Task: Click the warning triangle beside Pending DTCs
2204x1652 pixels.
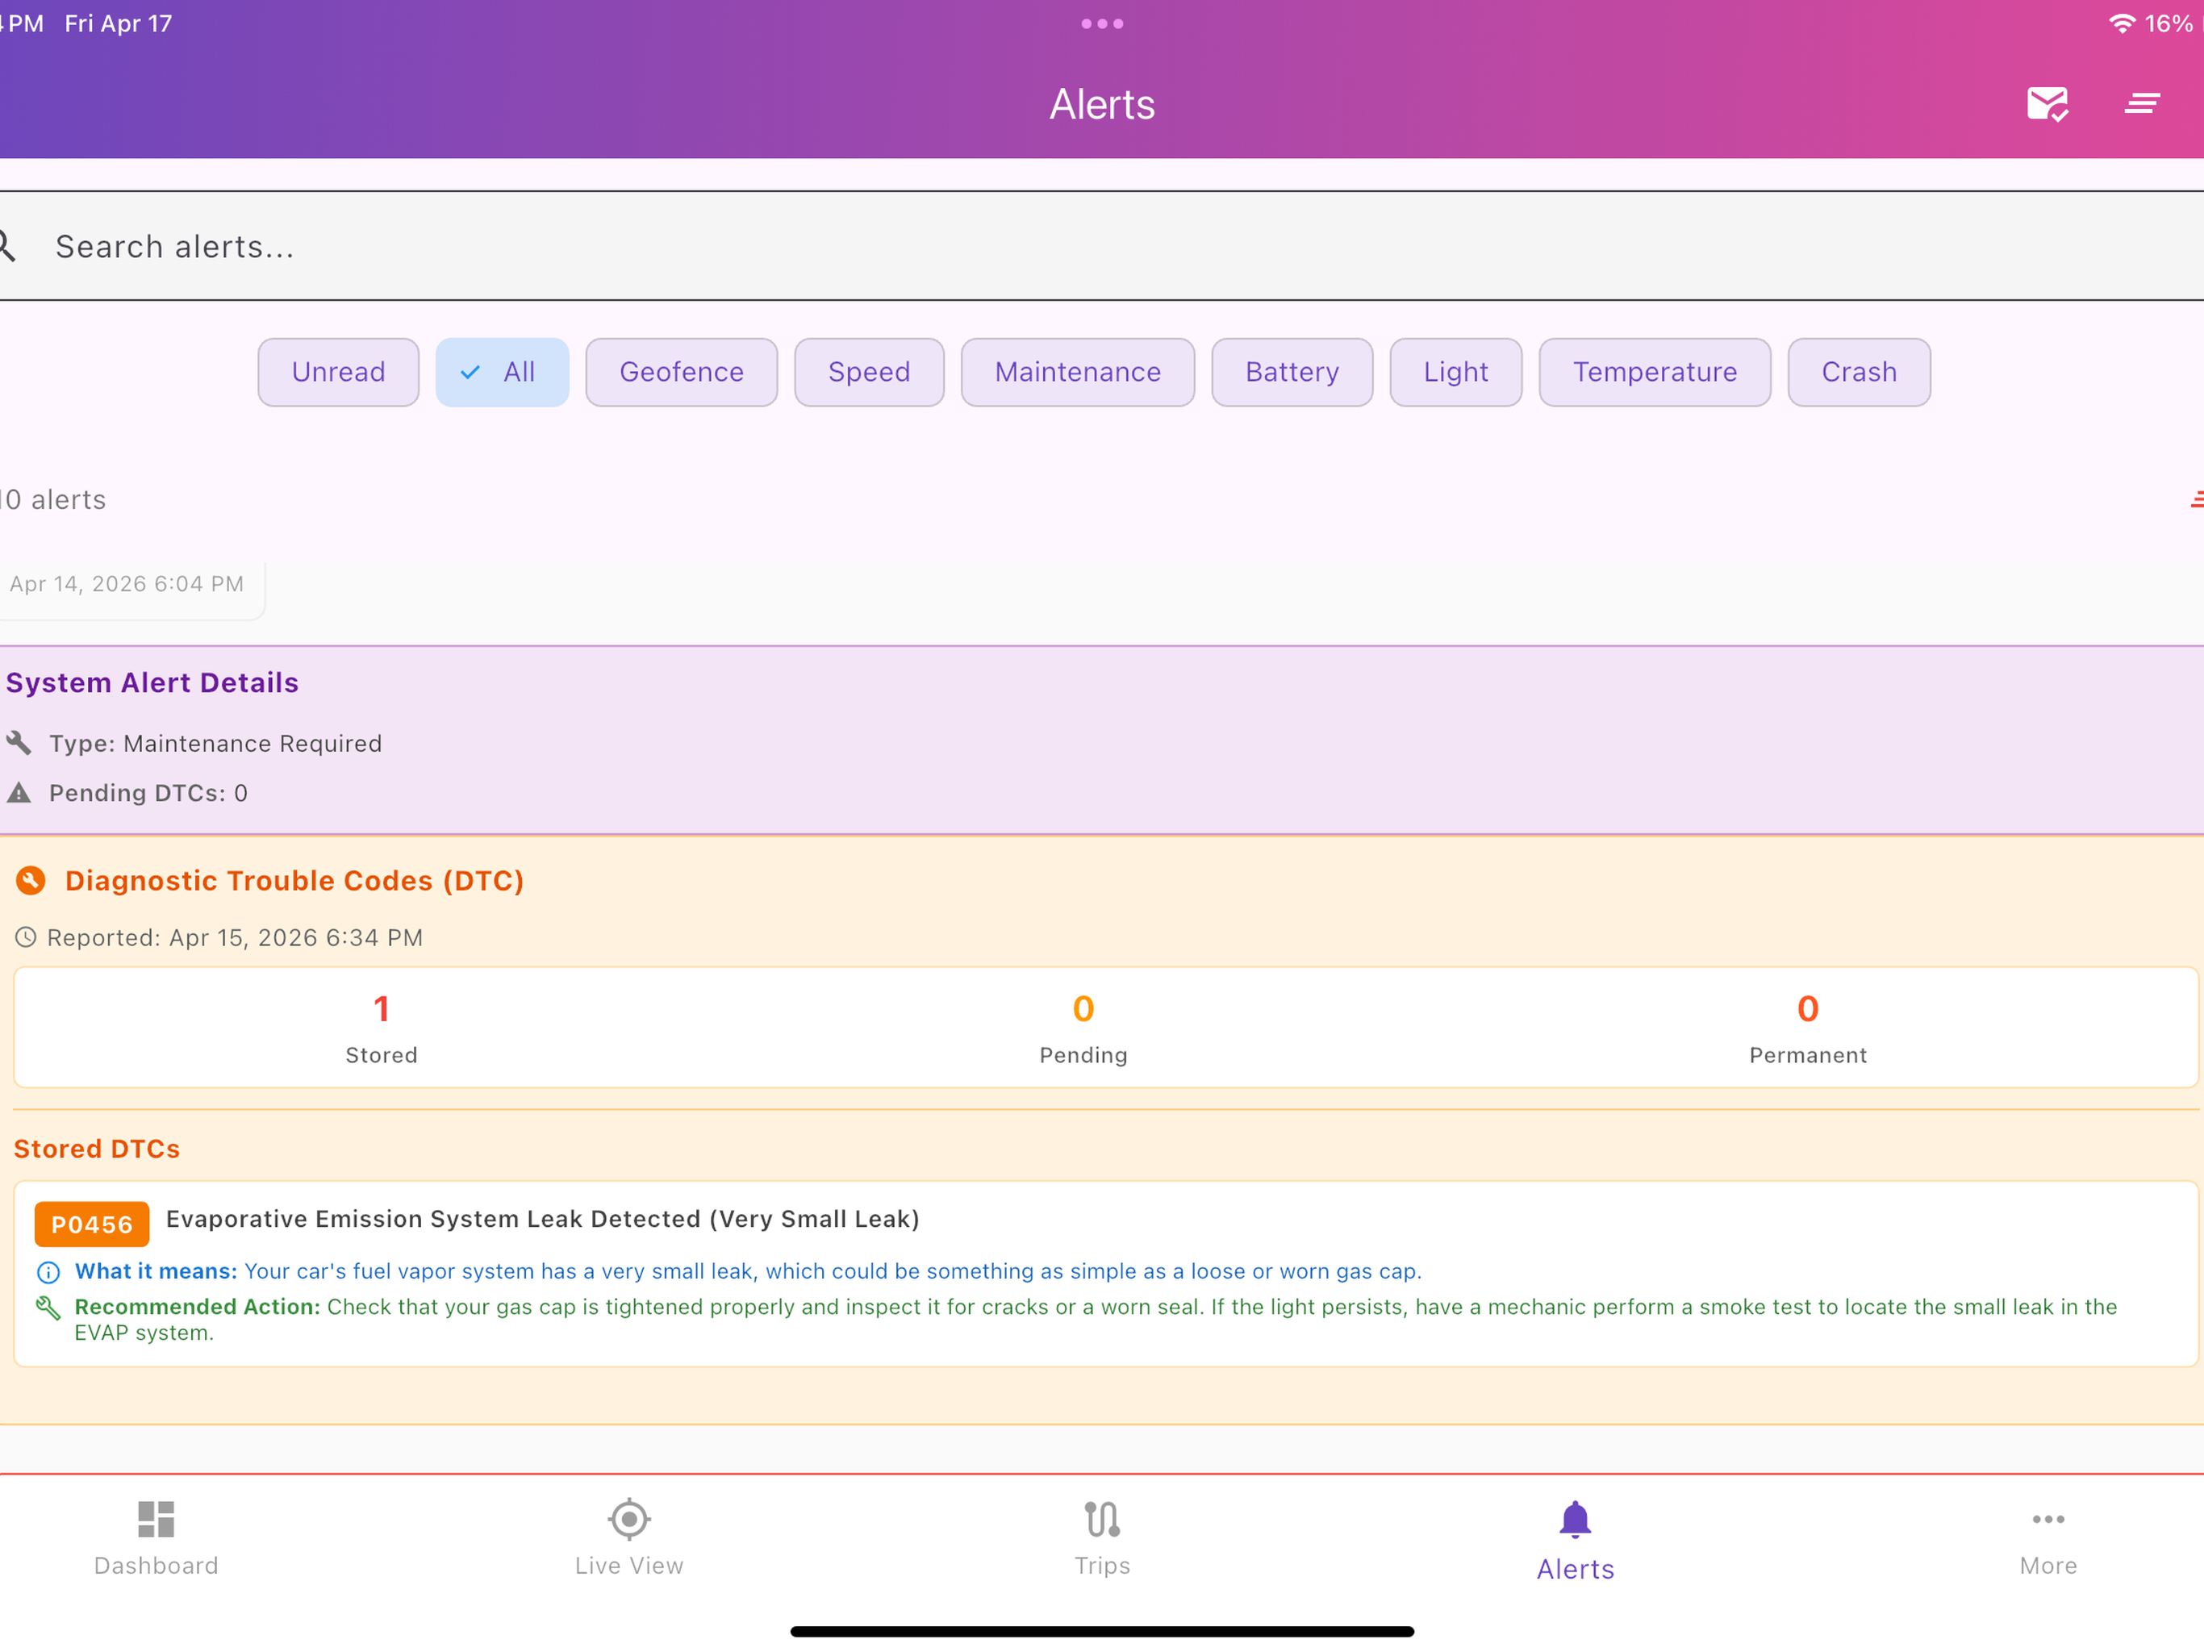Action: pos(19,793)
